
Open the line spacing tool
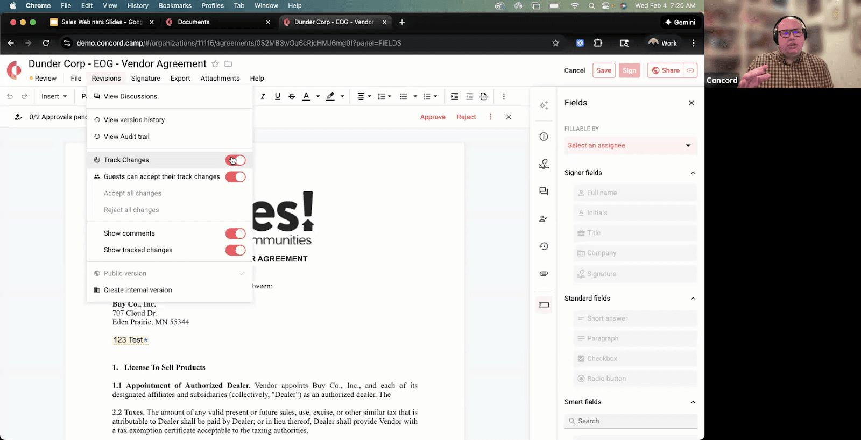click(x=381, y=96)
